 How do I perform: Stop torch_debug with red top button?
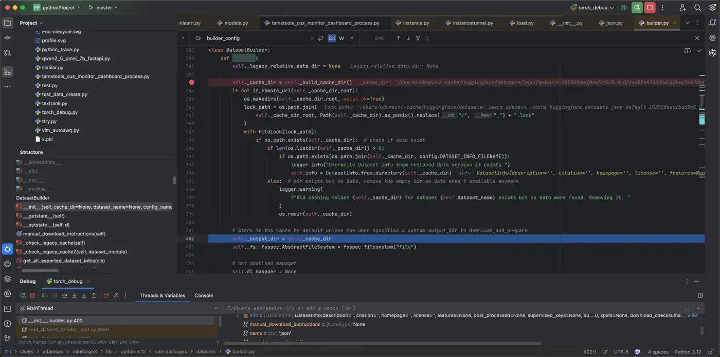pos(650,8)
